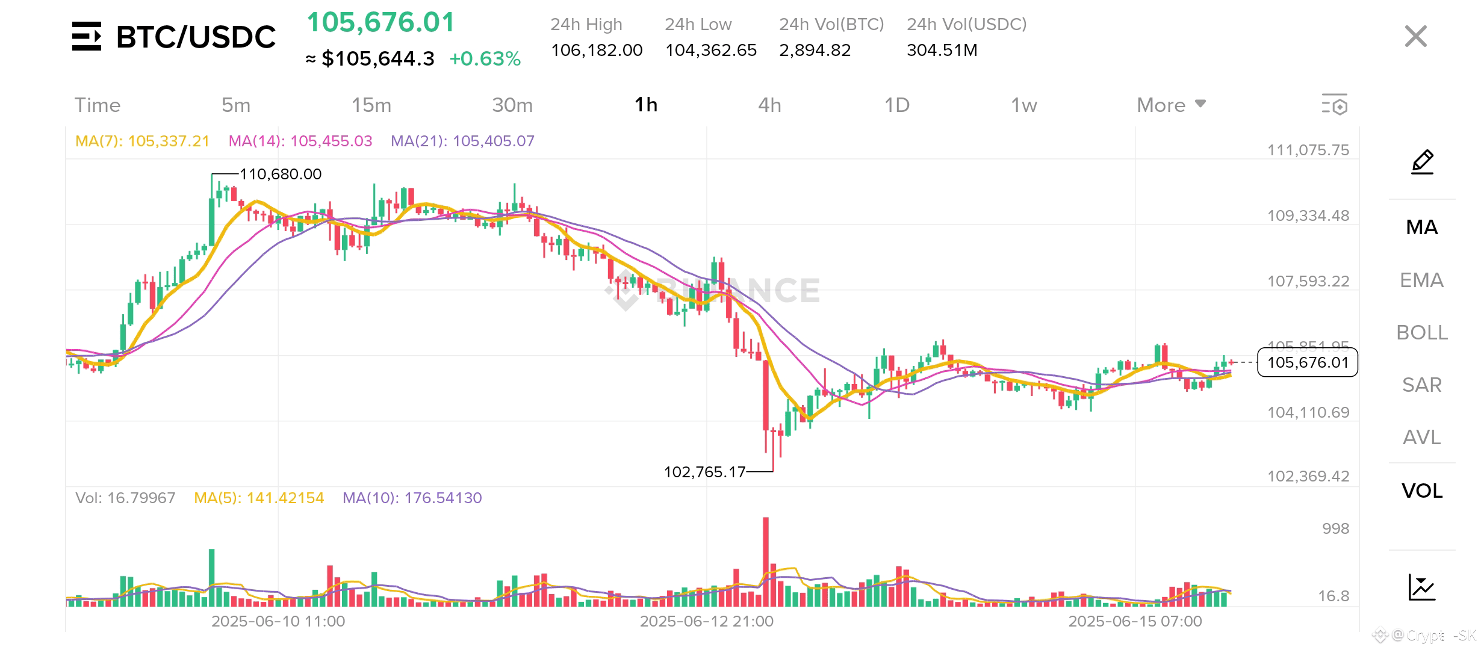Toggle the MA indicator
The height and width of the screenshot is (650, 1481).
point(1422,227)
